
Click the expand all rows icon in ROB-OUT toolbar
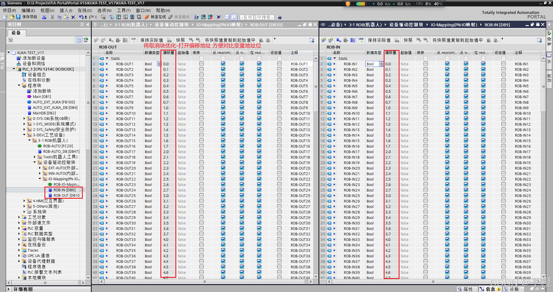(x=125, y=40)
